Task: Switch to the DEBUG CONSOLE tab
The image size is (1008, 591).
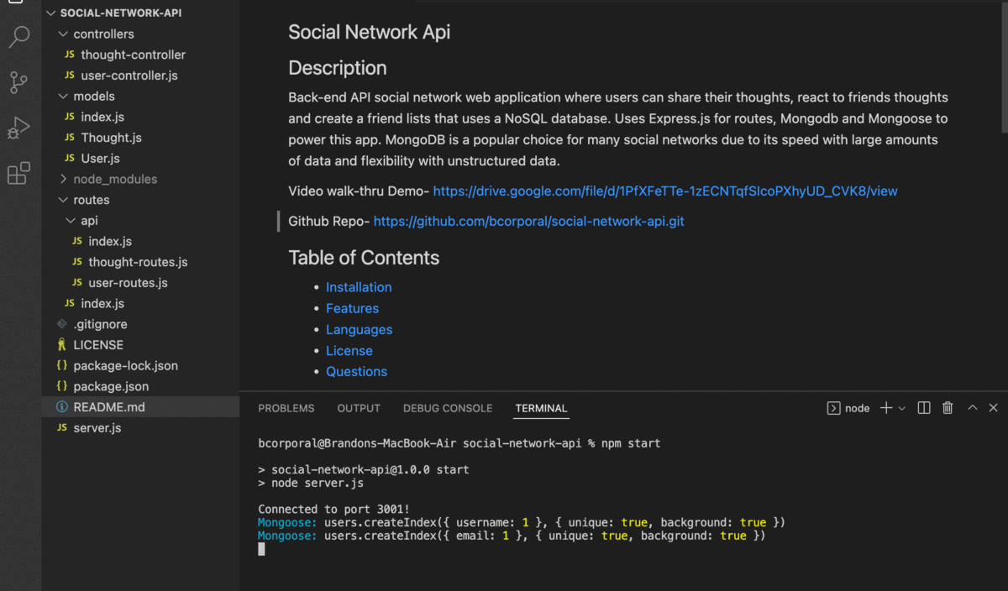Action: 447,408
